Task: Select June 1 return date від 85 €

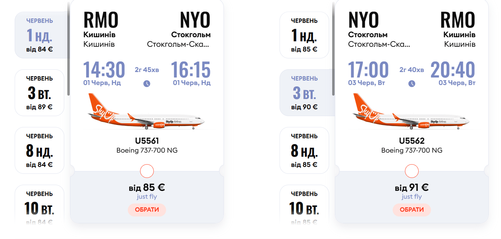Action: tap(304, 35)
